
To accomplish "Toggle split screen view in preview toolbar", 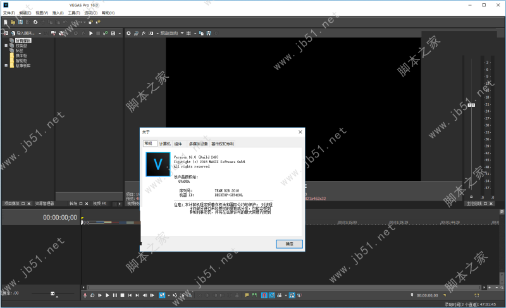I will pyautogui.click(x=151, y=34).
